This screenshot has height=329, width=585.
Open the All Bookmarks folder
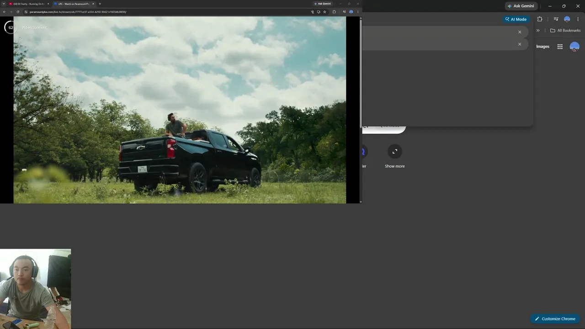(565, 31)
